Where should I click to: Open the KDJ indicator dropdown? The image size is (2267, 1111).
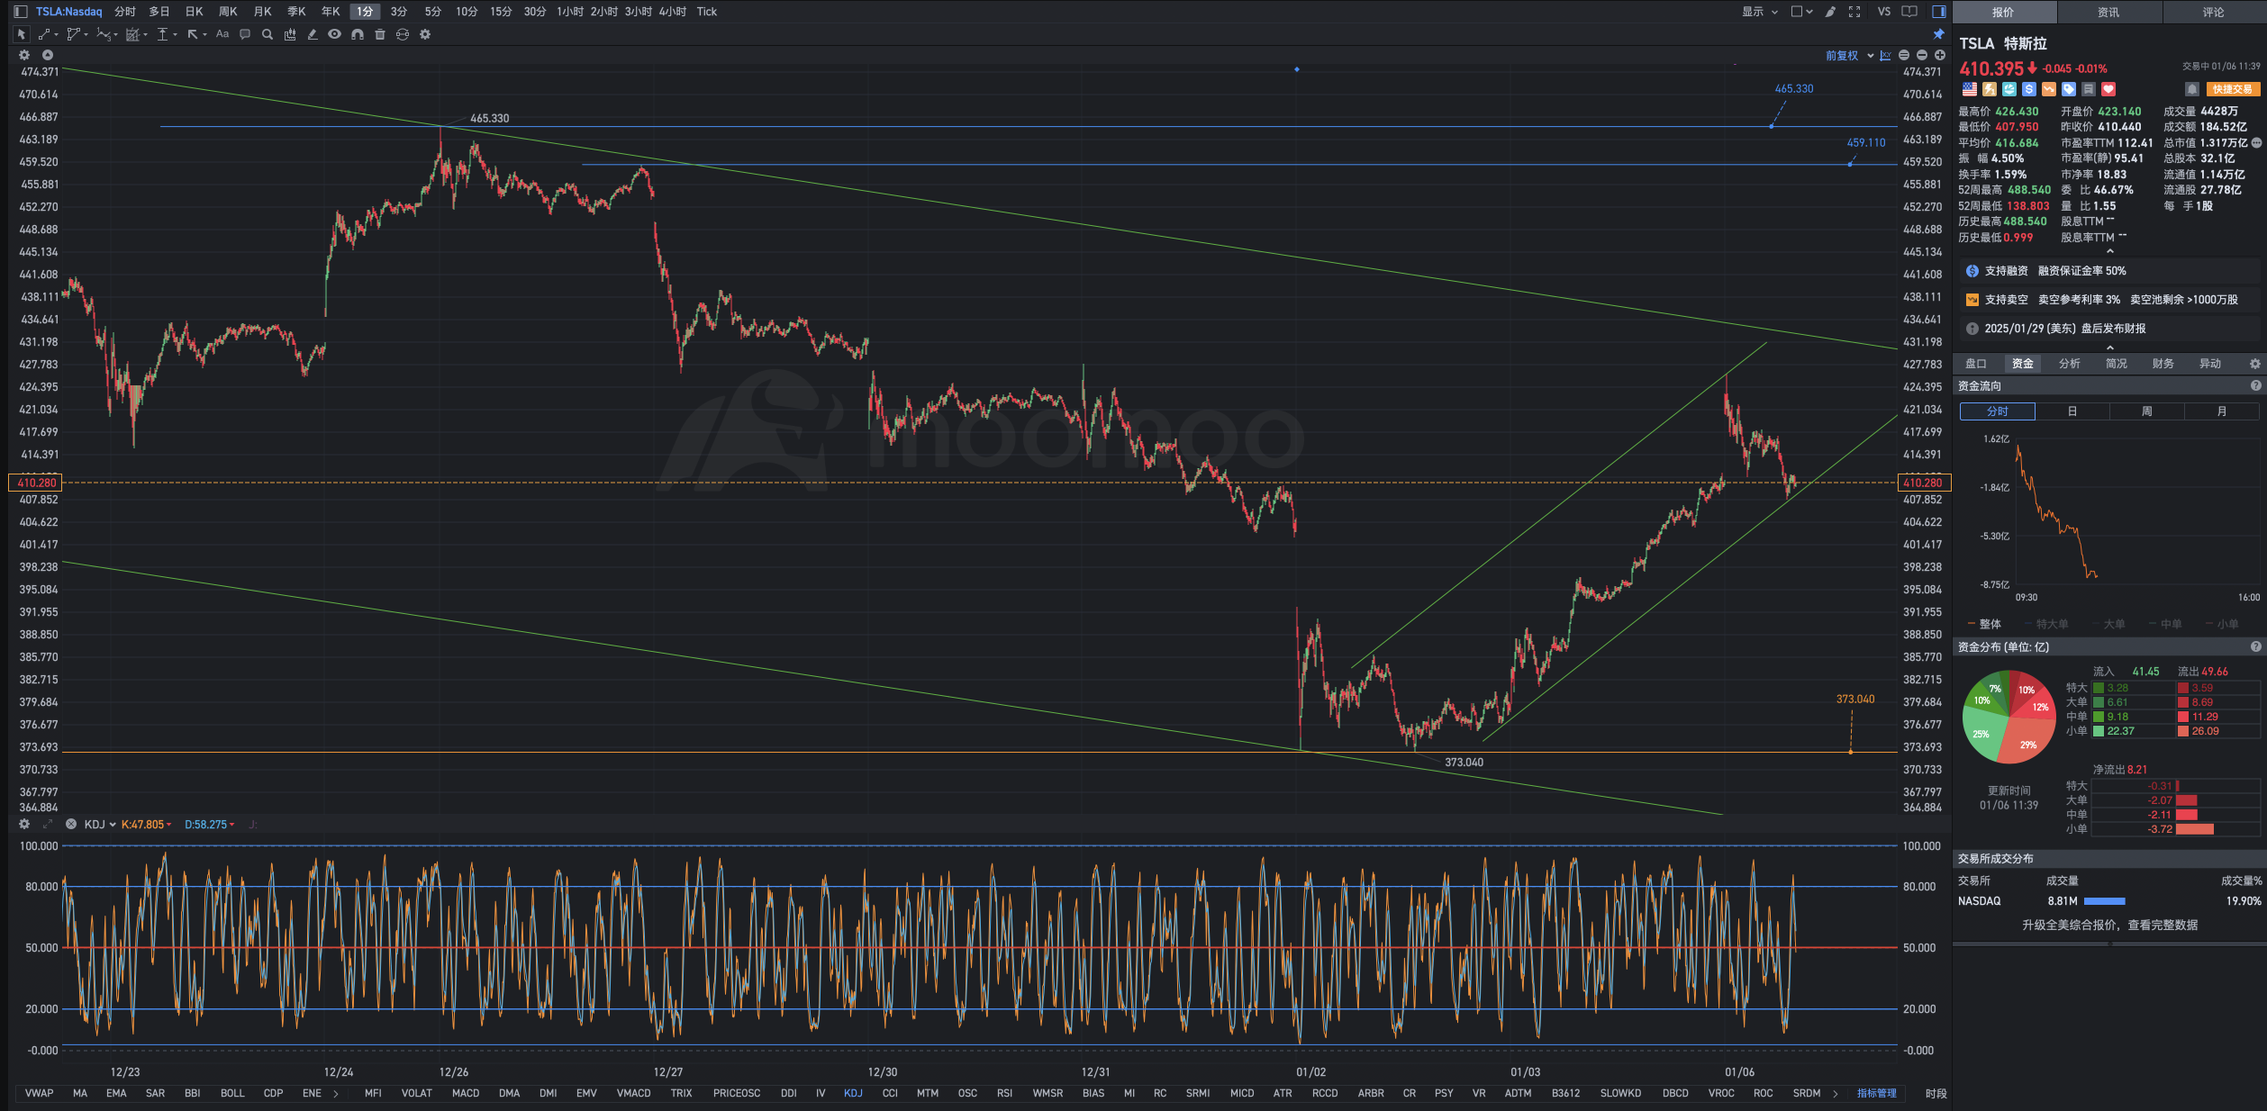100,825
